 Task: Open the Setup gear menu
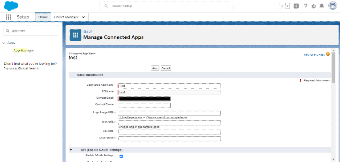click(313, 6)
